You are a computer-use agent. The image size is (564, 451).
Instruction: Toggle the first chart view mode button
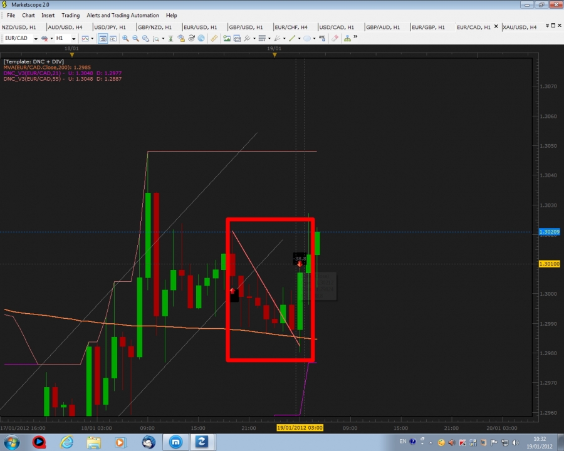(x=104, y=38)
